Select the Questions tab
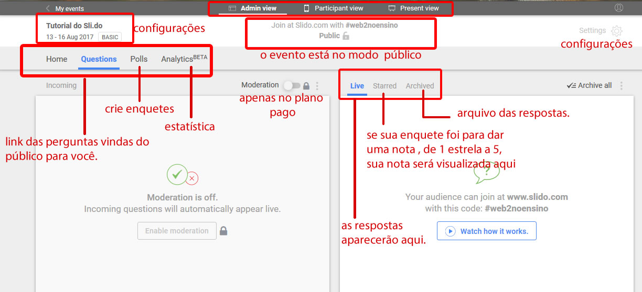Screen dimensions: 642x292 pos(99,59)
